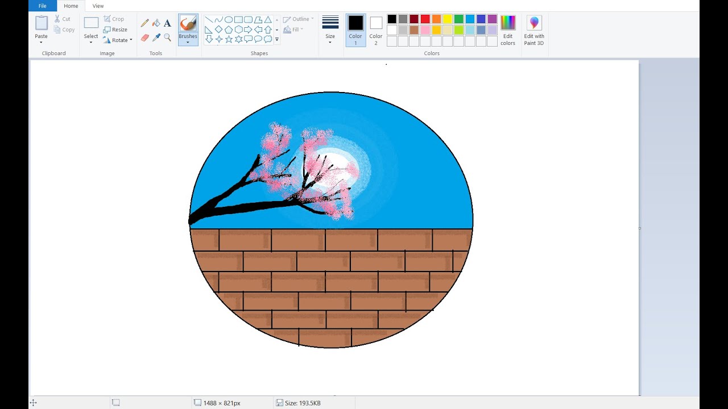Pick the yellow color swatch
The height and width of the screenshot is (409, 728).
(448, 19)
